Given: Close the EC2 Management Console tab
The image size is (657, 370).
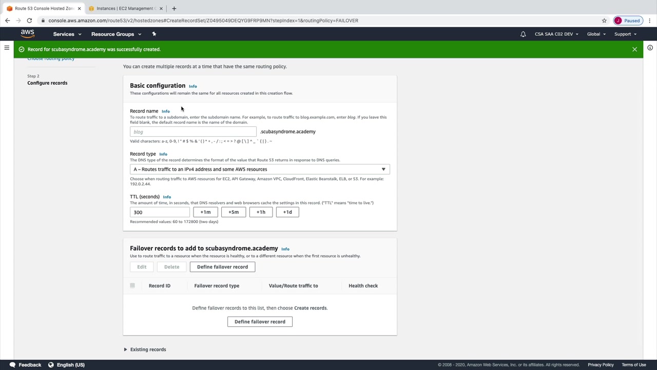Looking at the screenshot, I should coord(161,8).
